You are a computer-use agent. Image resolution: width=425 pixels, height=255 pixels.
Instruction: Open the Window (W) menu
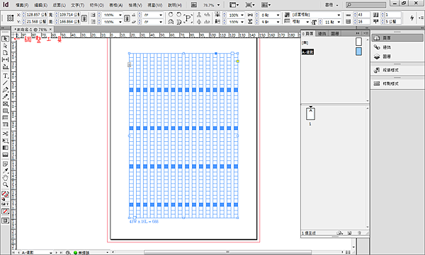click(154, 5)
